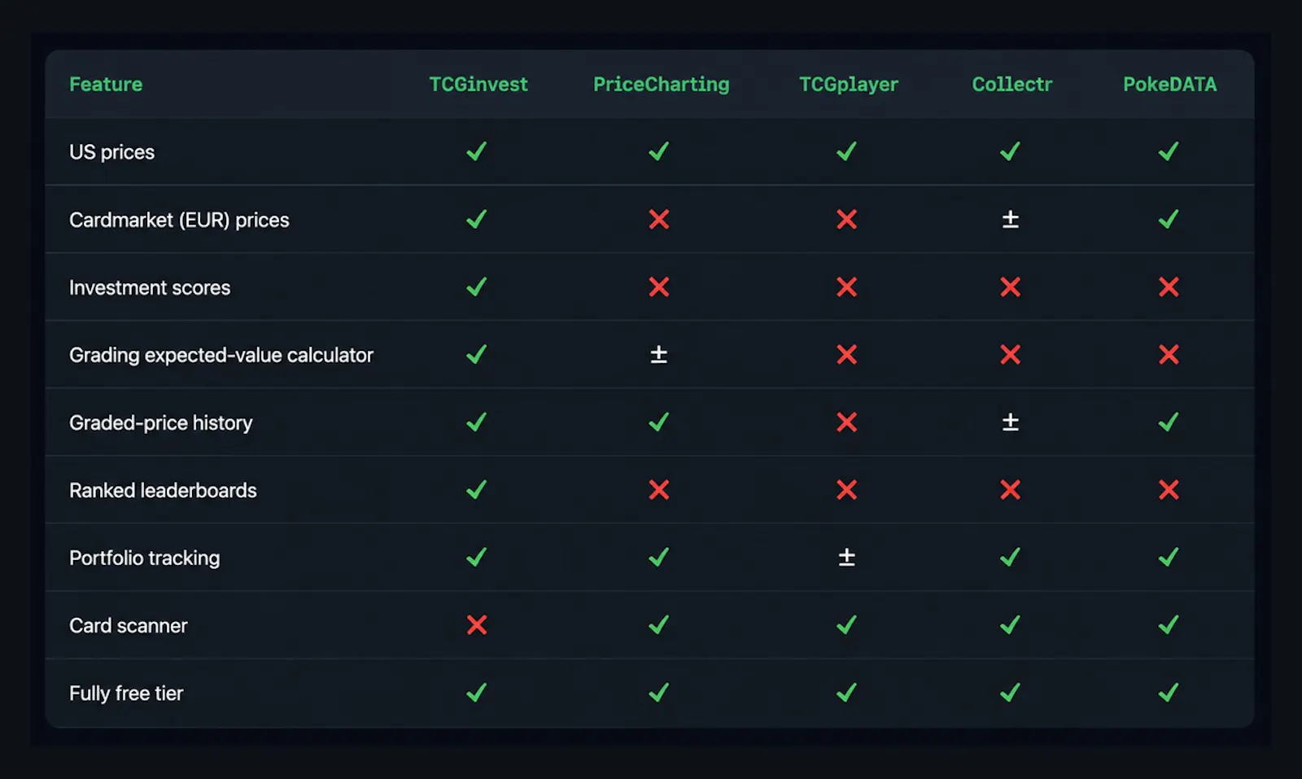Click PokeDATA checkmark for US prices
The height and width of the screenshot is (779, 1302).
pos(1169,151)
